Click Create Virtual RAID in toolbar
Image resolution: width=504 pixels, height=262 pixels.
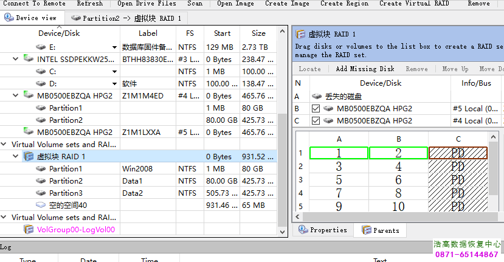(414, 4)
